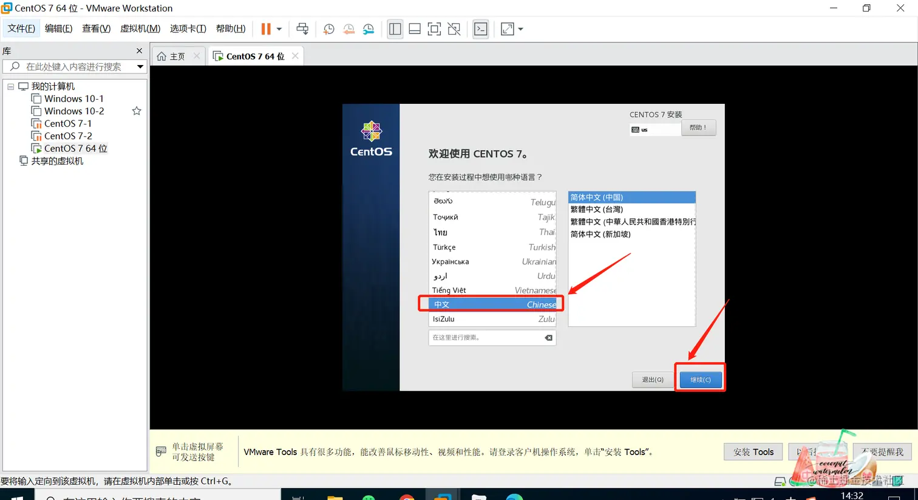Toggle the library sidebar view
This screenshot has width=918, height=500.
coord(395,29)
